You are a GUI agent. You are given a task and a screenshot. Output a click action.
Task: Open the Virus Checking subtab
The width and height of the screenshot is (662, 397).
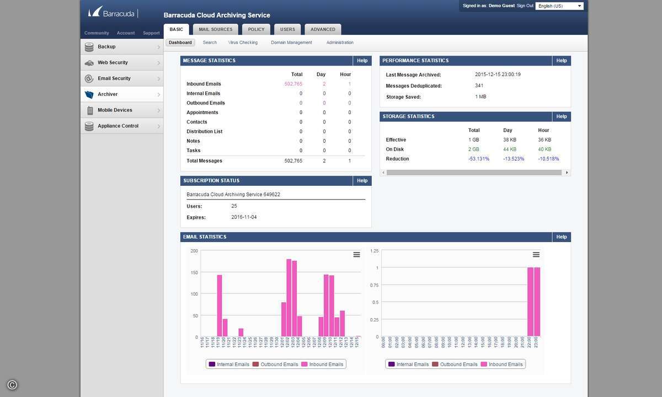(x=243, y=42)
